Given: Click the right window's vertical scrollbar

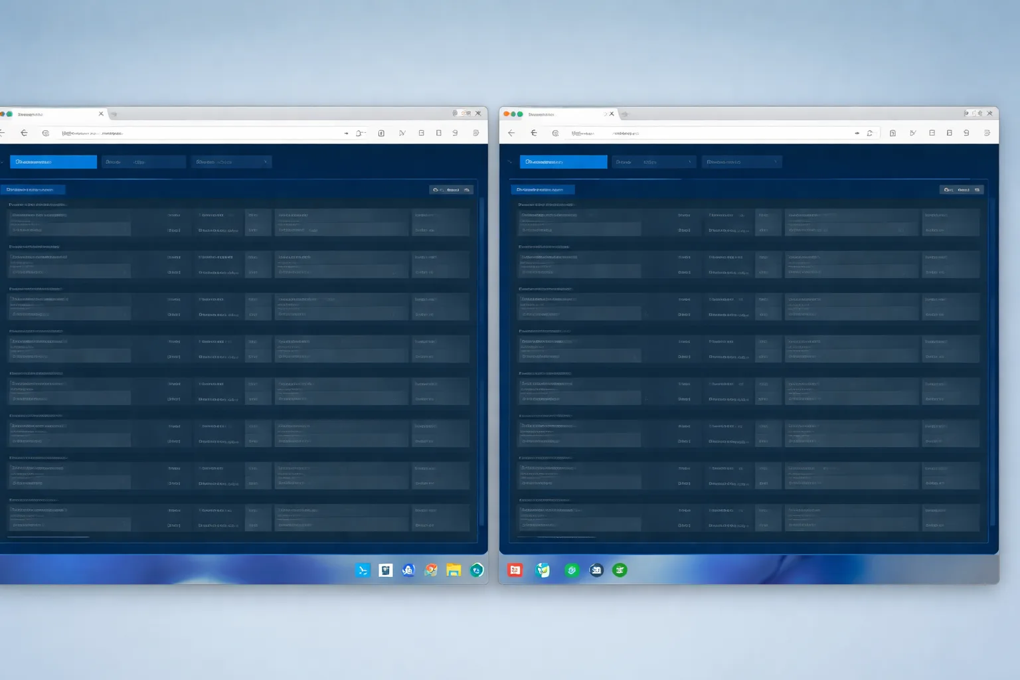Looking at the screenshot, I should [993, 362].
